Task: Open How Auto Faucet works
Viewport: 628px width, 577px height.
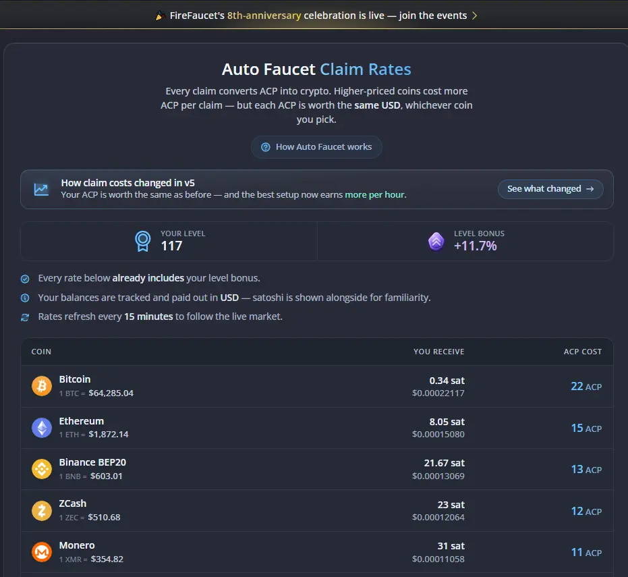Action: (316, 147)
